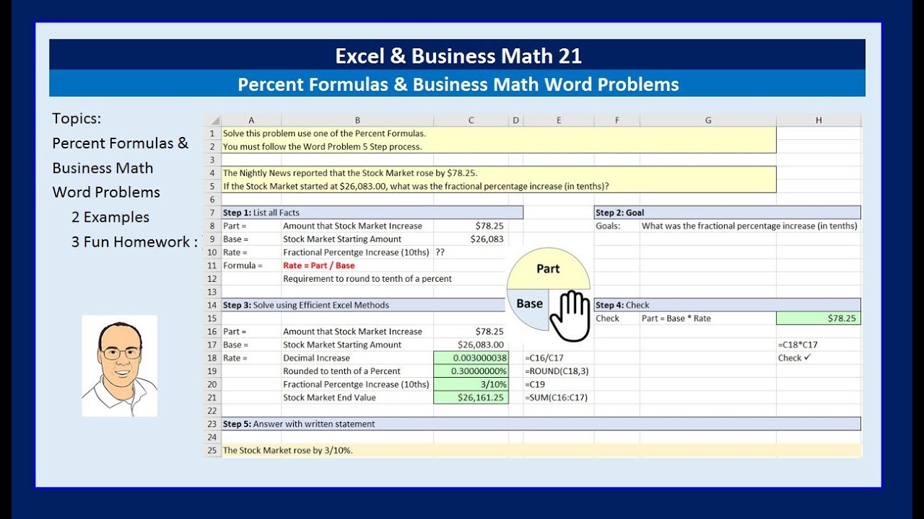Select the Base segment of the pie diagram
924x519 pixels.
tap(528, 309)
